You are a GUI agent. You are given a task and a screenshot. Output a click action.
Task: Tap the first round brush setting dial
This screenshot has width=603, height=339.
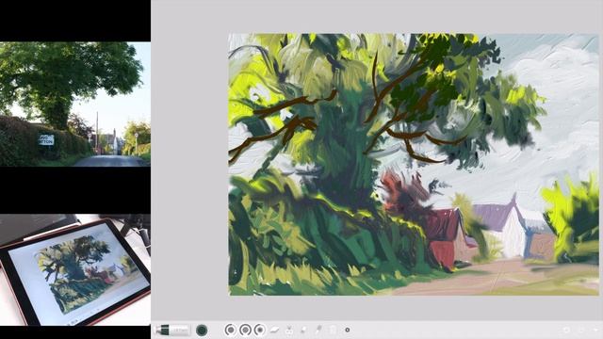point(230,330)
